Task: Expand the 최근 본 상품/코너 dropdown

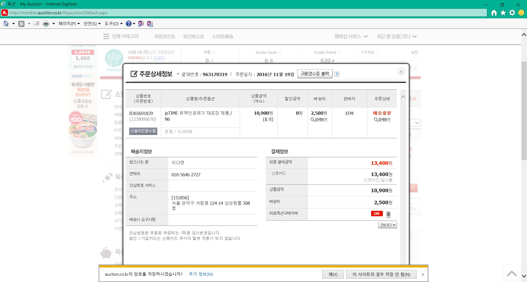Action: click(397, 36)
